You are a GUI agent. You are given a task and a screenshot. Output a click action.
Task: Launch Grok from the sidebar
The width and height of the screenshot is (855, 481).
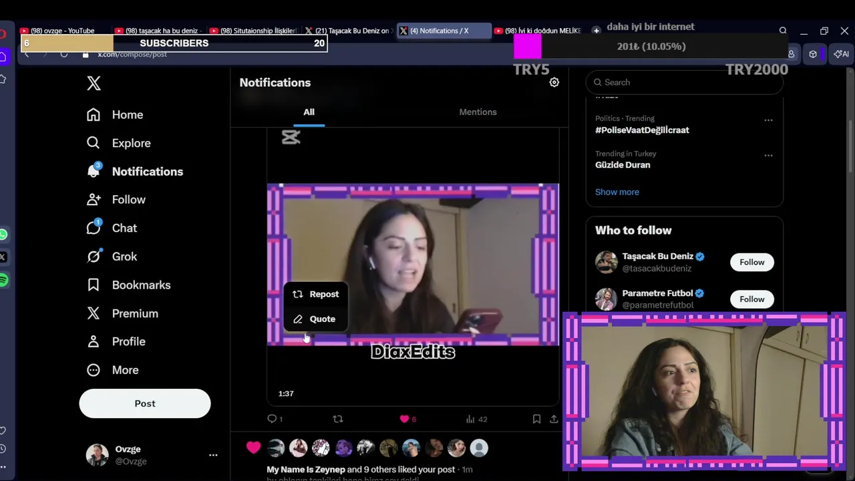[112, 257]
